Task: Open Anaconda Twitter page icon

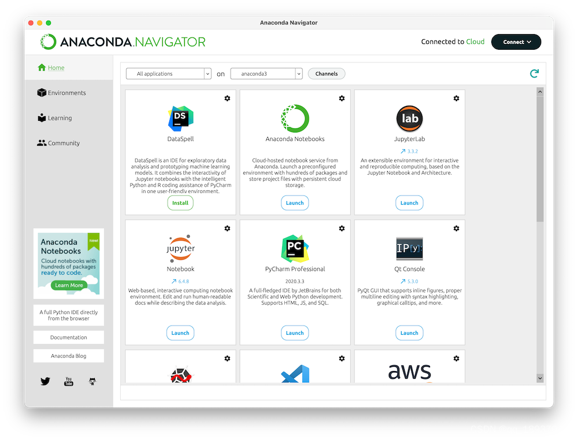Action: 45,381
